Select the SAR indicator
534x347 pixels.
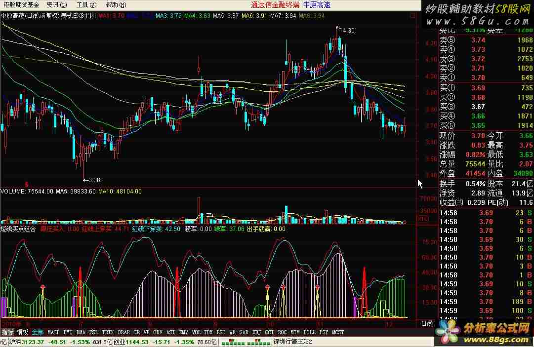[x=244, y=332]
